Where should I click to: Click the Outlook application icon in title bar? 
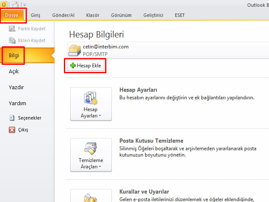(x=4, y=4)
